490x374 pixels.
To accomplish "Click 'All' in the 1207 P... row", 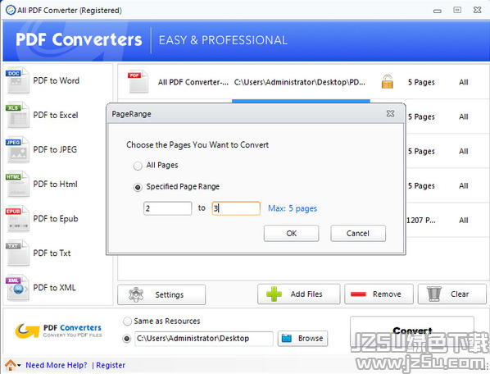I will pos(464,221).
